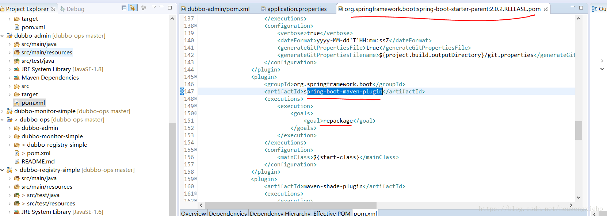Viewport: 607px width, 216px height.
Task: Collapse the dubbo-ops project node
Action: 3,120
